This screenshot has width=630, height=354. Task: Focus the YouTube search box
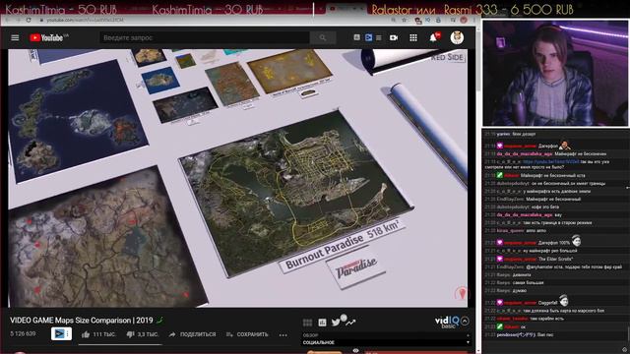pos(205,37)
